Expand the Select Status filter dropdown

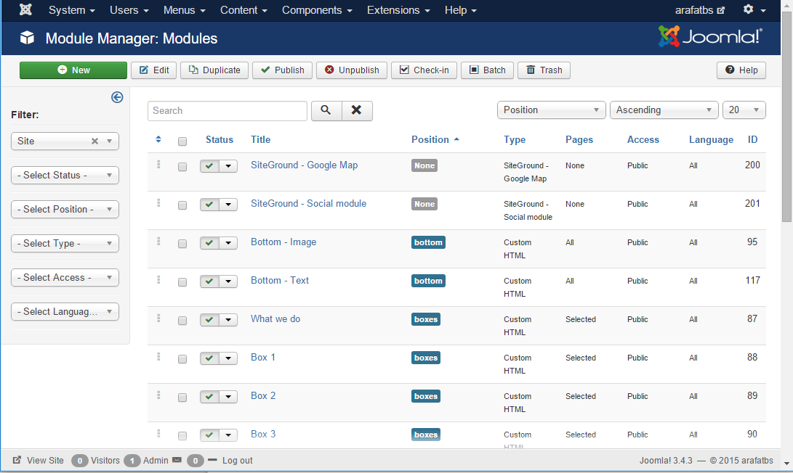[65, 176]
